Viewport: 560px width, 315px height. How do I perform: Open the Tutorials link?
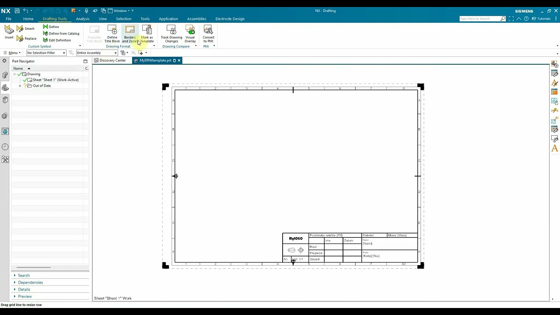tap(541, 19)
